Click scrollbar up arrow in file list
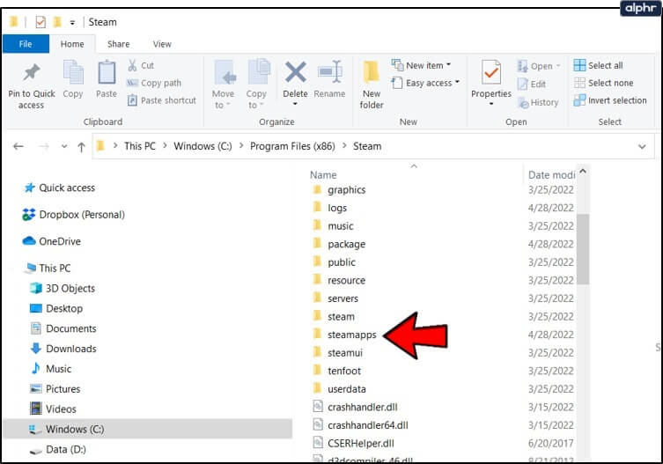The height and width of the screenshot is (464, 663). point(583,172)
